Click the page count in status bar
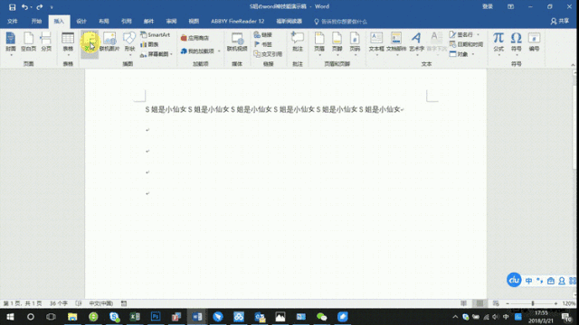Viewport: 579px width, 325px height. pos(23,303)
